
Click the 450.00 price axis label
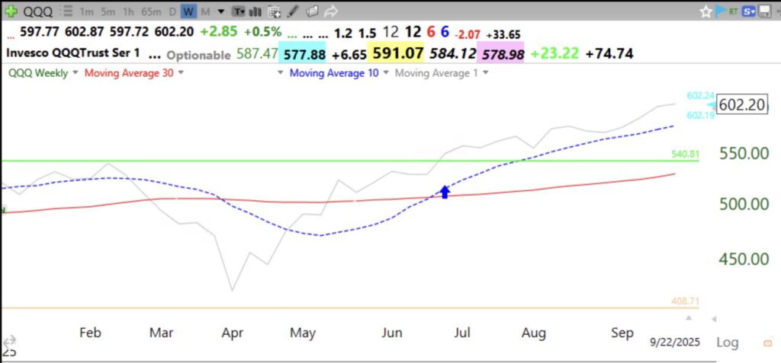point(744,259)
